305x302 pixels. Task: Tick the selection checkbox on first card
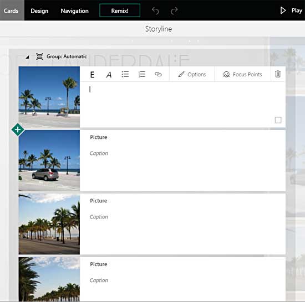pos(278,120)
